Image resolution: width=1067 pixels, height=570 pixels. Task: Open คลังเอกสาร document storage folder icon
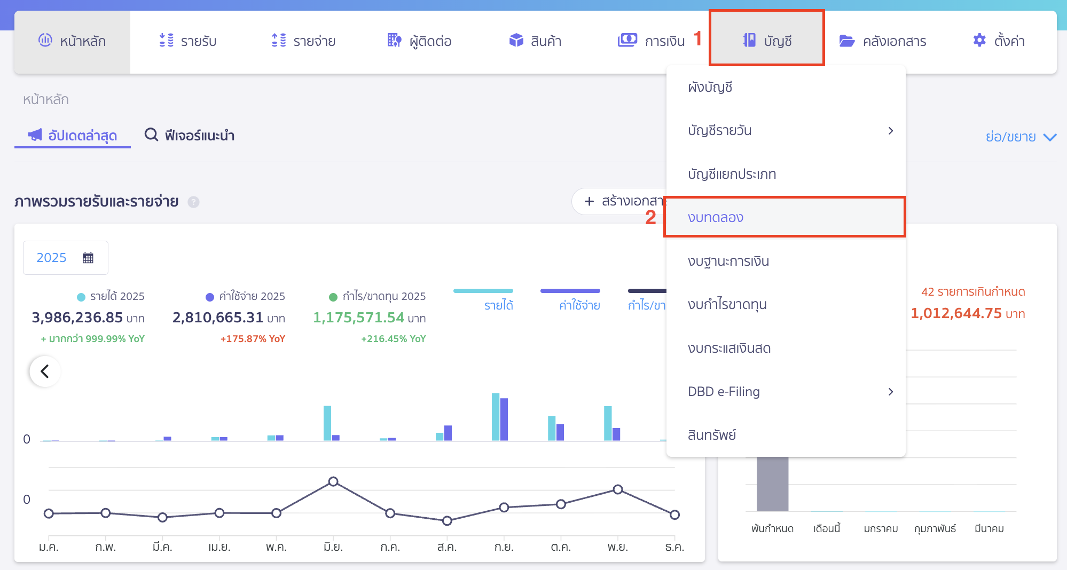(846, 39)
